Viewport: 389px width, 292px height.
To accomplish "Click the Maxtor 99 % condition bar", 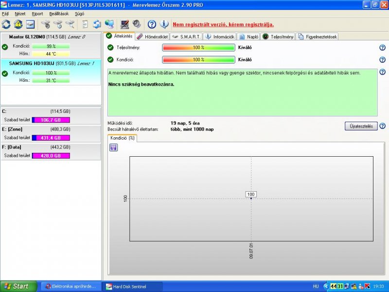I will point(51,46).
